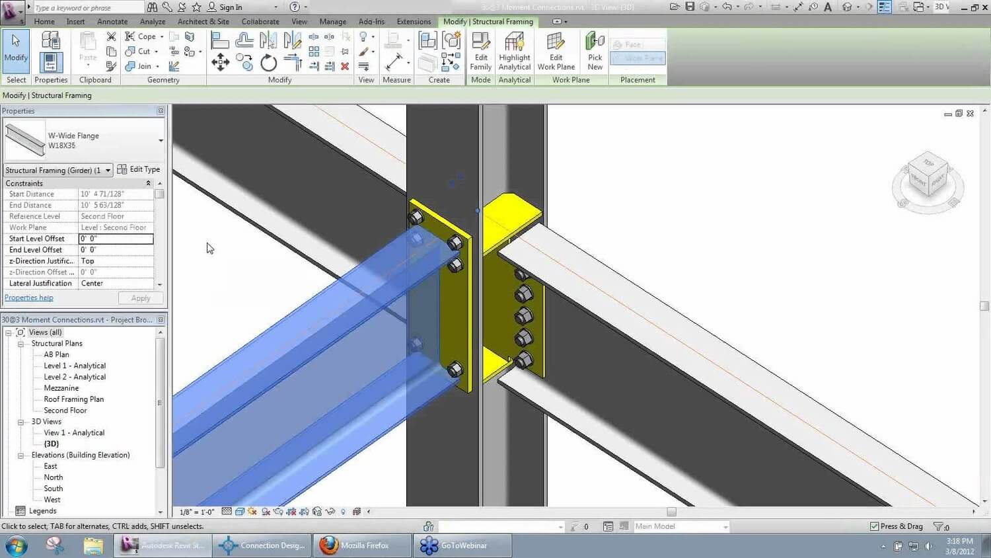Click Pick New work plane button
This screenshot has width=991, height=558.
595,52
